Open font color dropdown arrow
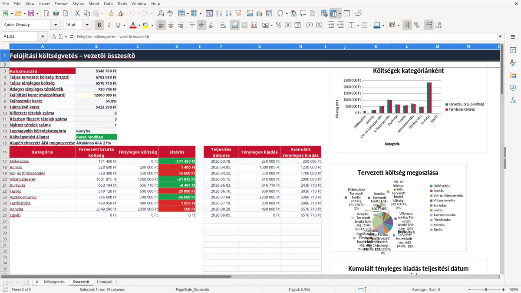The image size is (521, 293). [x=139, y=25]
